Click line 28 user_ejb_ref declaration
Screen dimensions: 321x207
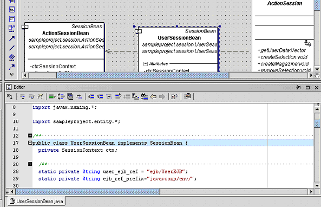[113, 172]
